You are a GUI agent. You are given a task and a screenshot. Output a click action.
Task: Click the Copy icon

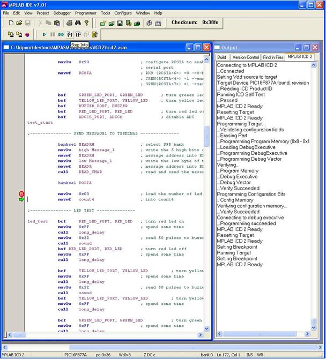(x=48, y=23)
